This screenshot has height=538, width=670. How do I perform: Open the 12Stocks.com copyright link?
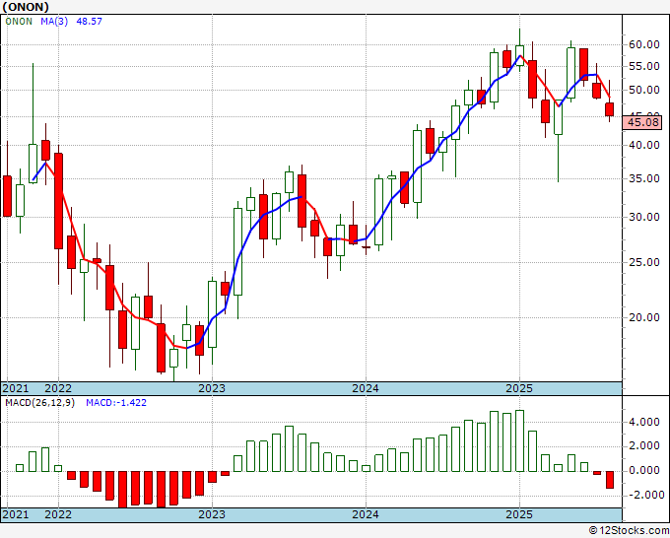629,531
